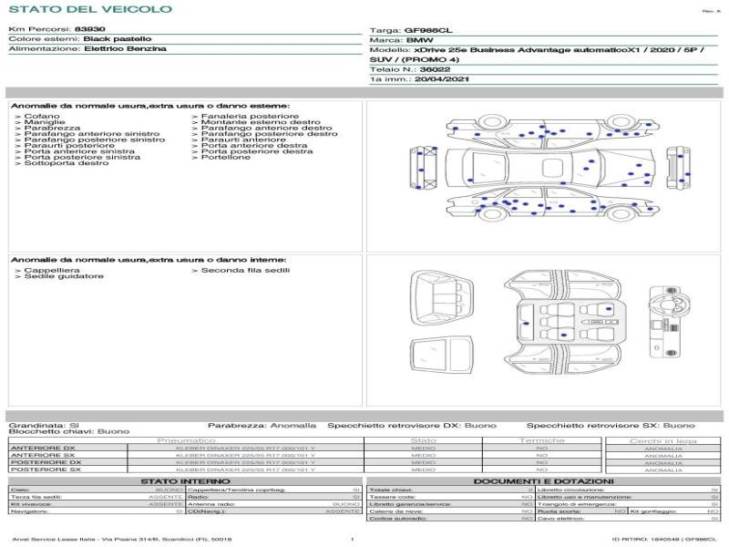Click the rear-end view in exterior diagram

click(x=424, y=168)
